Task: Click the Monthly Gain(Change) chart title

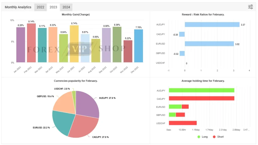Action: coord(76,15)
